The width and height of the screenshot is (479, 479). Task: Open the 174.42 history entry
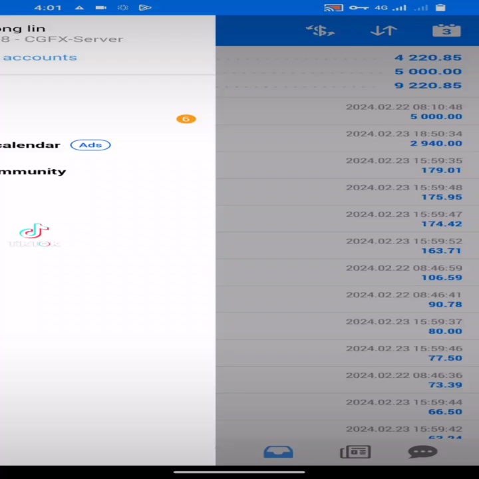347,219
